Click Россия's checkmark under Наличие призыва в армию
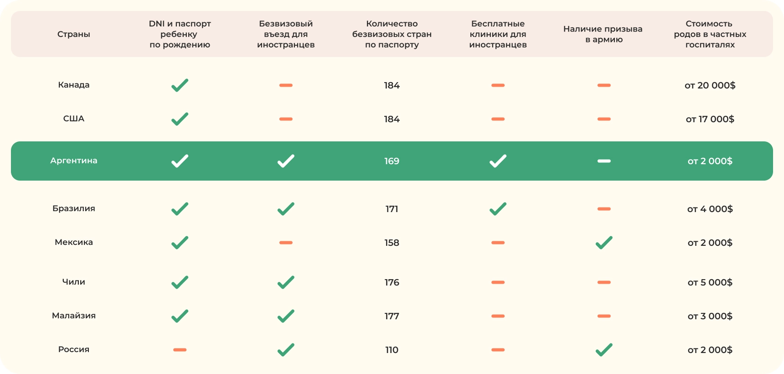This screenshot has width=784, height=374. [x=604, y=350]
